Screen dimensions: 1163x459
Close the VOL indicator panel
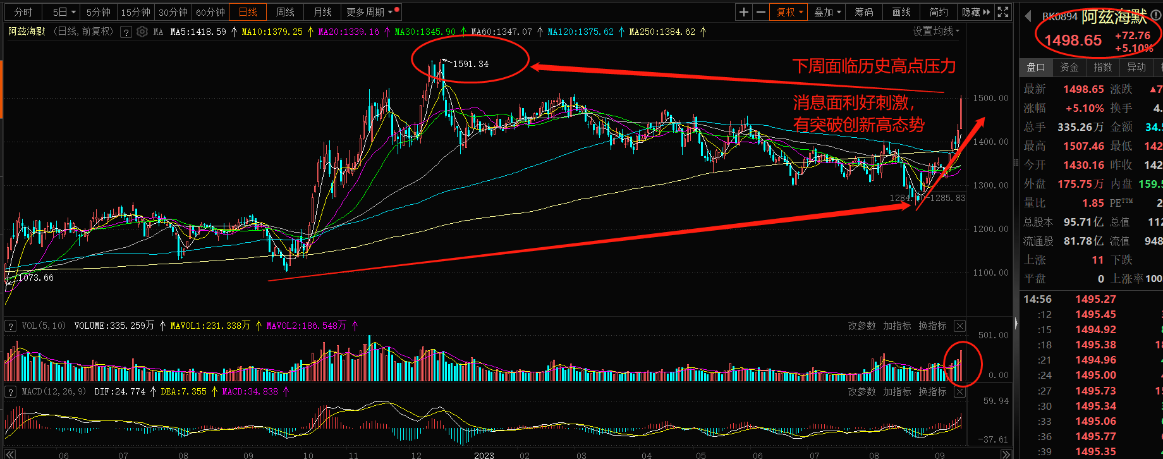[x=959, y=326]
